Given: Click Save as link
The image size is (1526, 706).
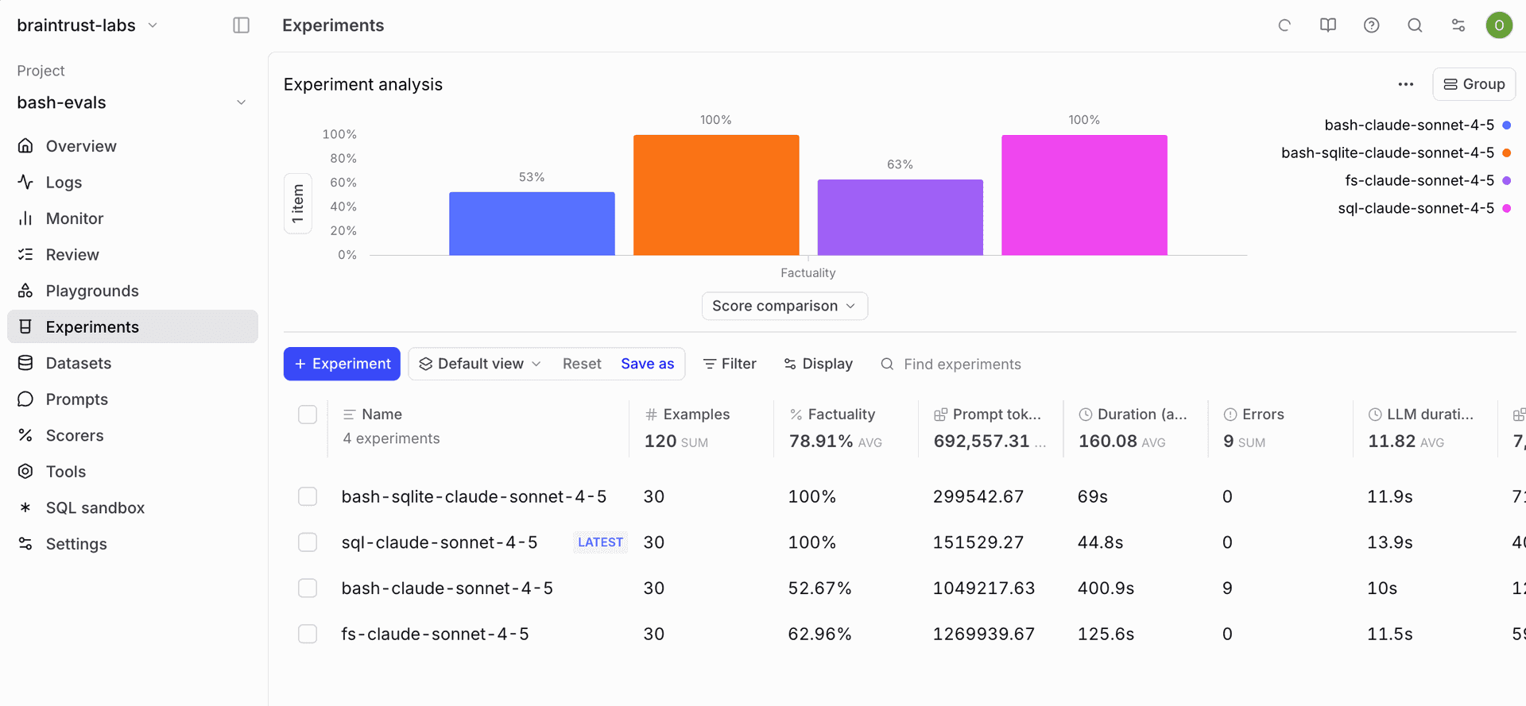Looking at the screenshot, I should click(x=647, y=364).
